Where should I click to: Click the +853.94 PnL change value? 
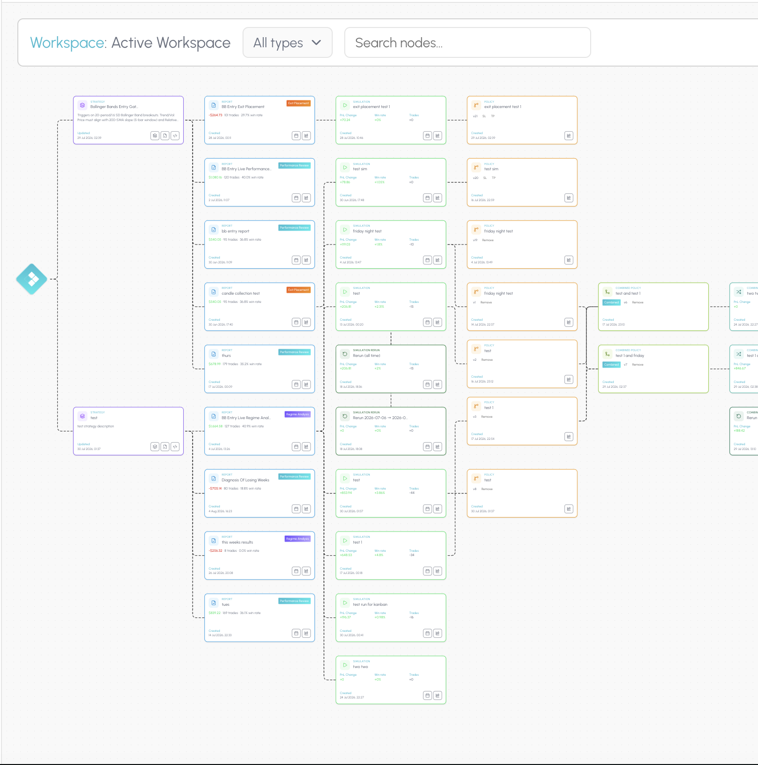click(x=346, y=493)
